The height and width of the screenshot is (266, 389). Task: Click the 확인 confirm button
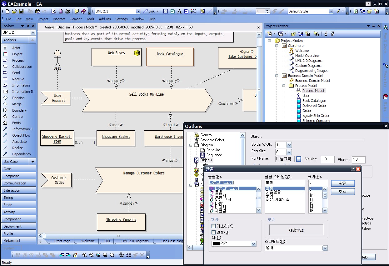tap(343, 183)
